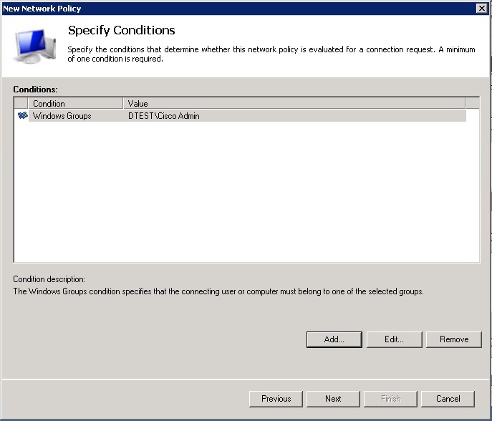Click the New Network Policy title bar
The height and width of the screenshot is (421, 492).
coord(215,8)
